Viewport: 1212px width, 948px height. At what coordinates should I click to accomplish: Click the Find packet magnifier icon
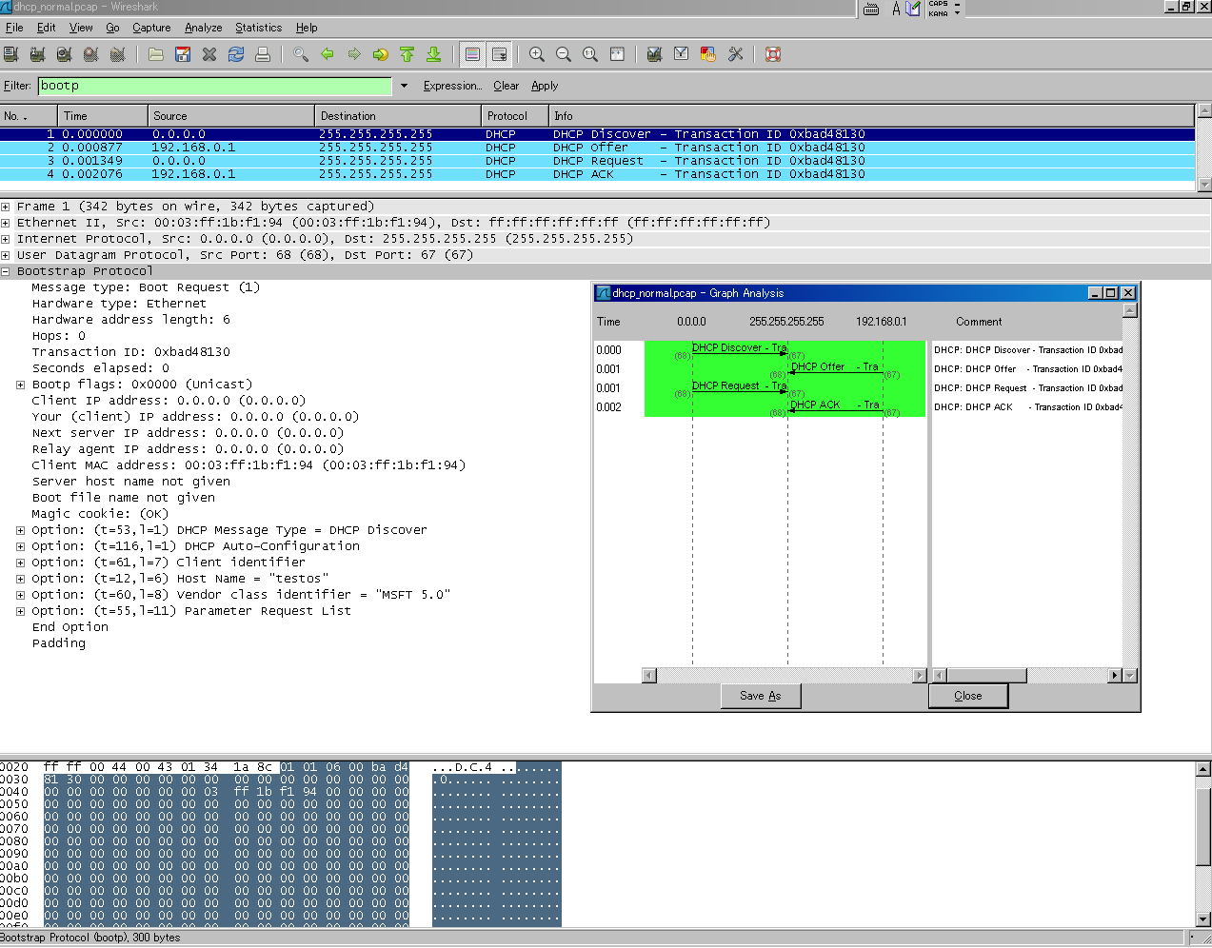301,54
